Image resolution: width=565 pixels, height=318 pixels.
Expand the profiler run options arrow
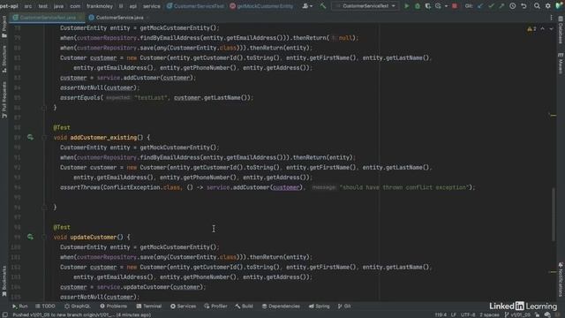click(446, 6)
